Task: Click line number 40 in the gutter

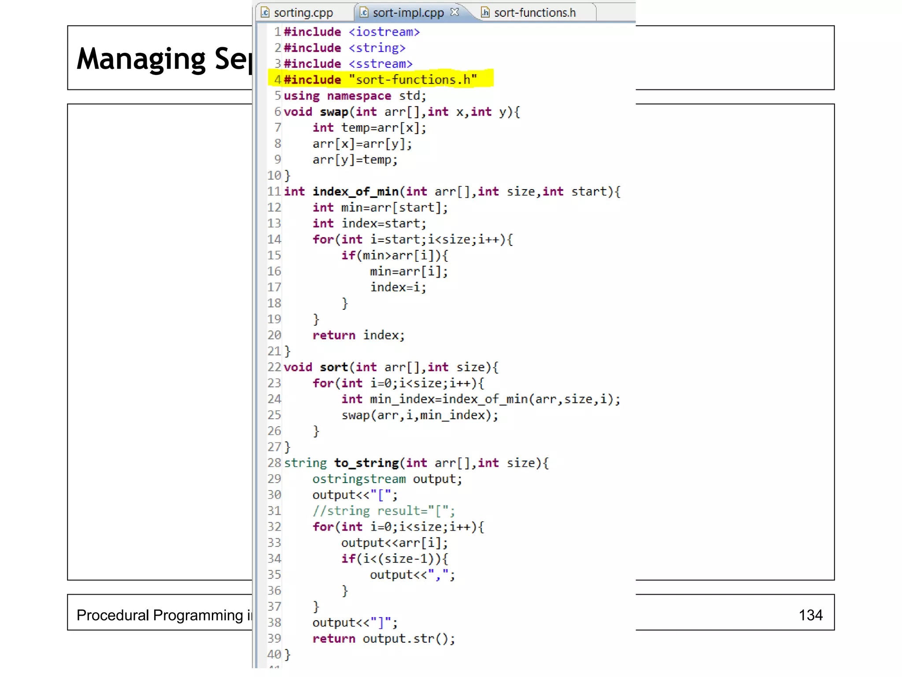Action: [x=274, y=655]
